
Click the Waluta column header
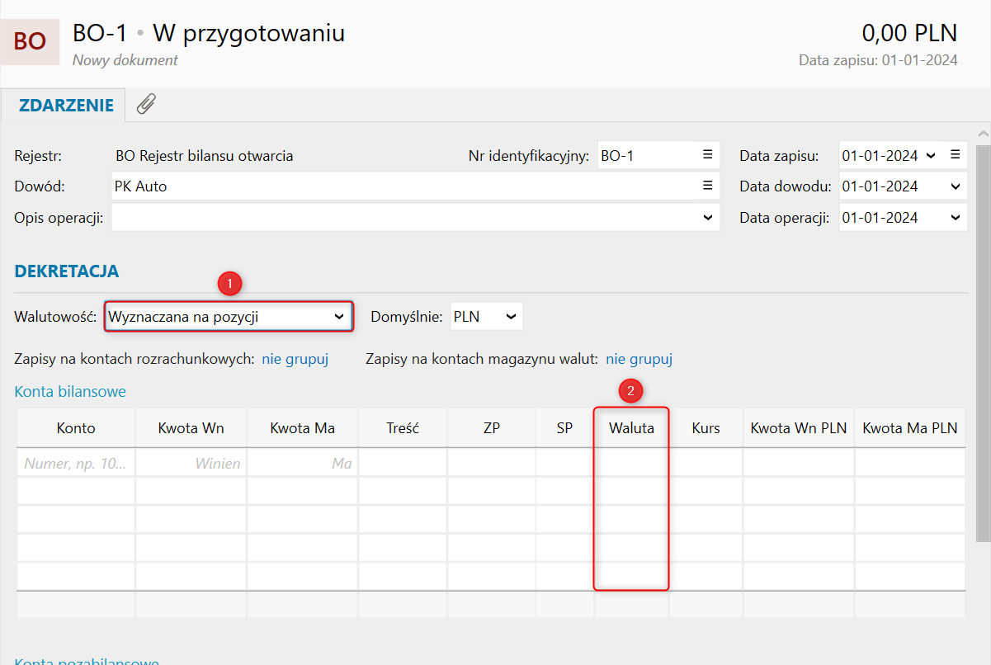631,428
